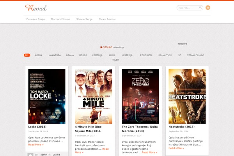Open the Heatstroke (2013) title link
Screen dimensions: 234x156
click(x=182, y=127)
